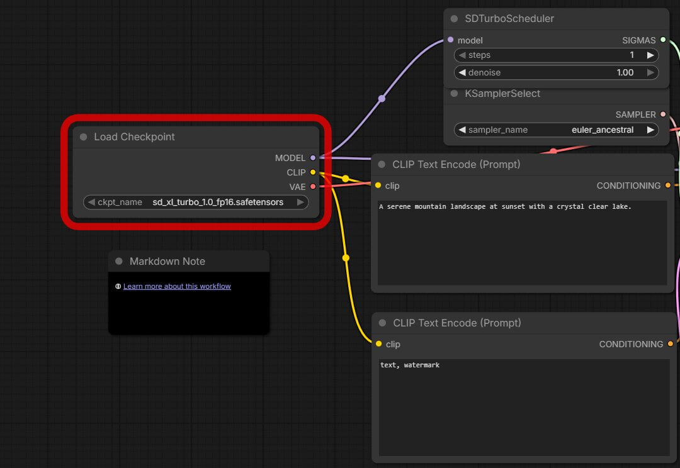680x468 pixels.
Task: Open the Learn more about this workflow link
Action: 177,286
